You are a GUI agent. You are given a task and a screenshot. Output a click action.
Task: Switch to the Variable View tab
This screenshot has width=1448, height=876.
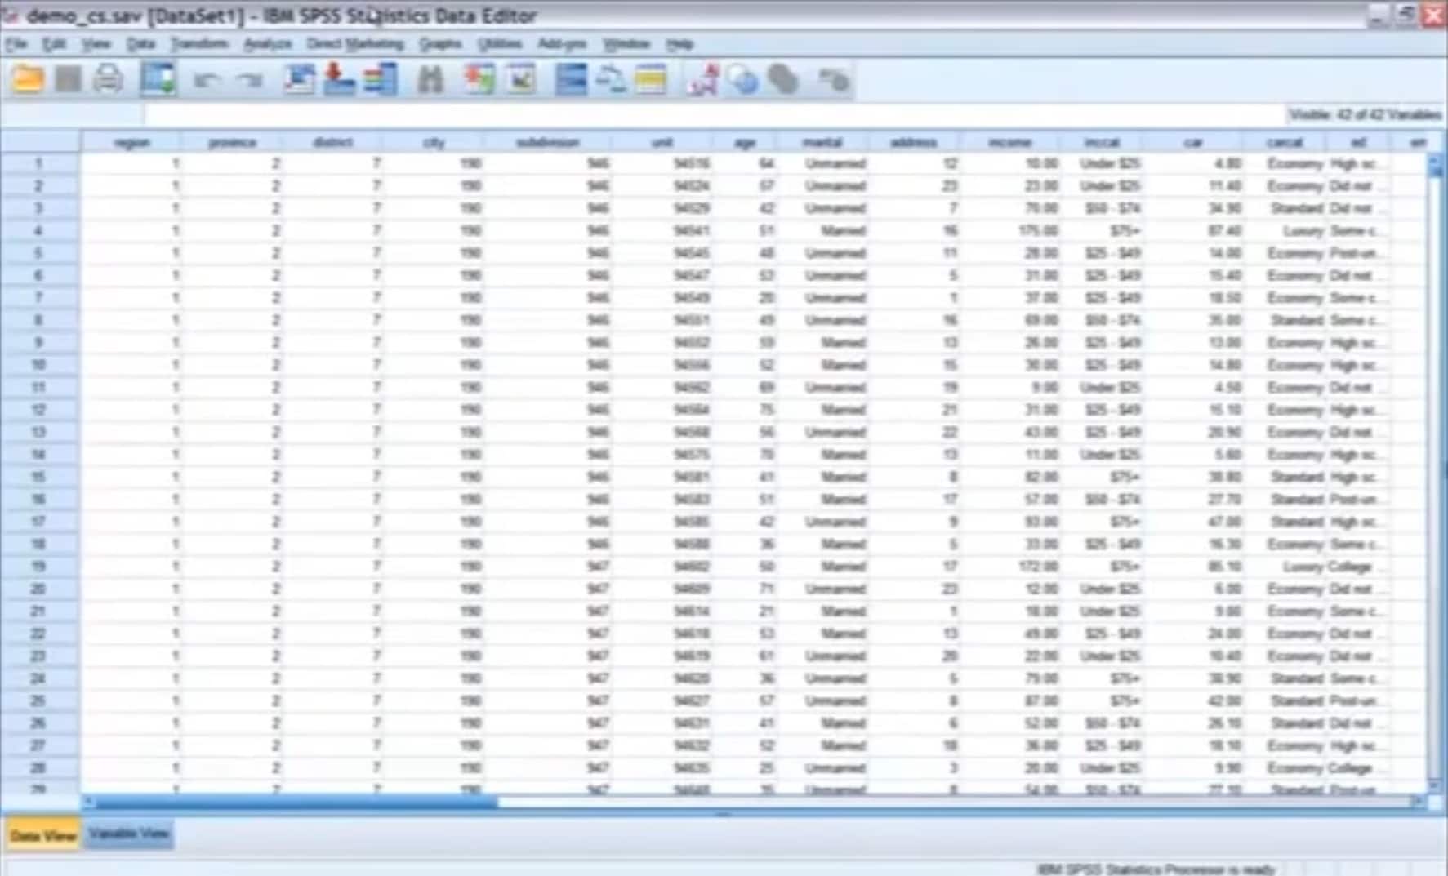[128, 834]
